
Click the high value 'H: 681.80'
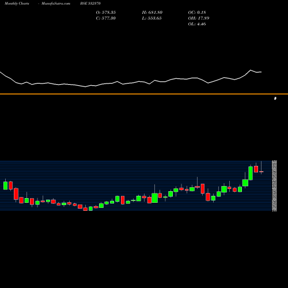coord(152,12)
